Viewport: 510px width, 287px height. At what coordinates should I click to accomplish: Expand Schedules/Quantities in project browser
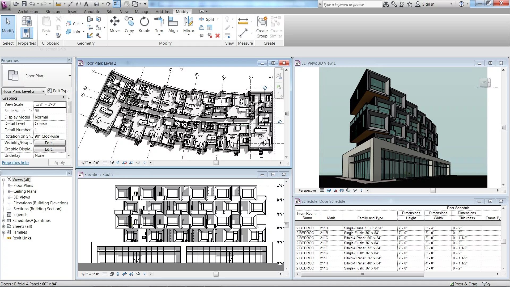click(x=4, y=221)
